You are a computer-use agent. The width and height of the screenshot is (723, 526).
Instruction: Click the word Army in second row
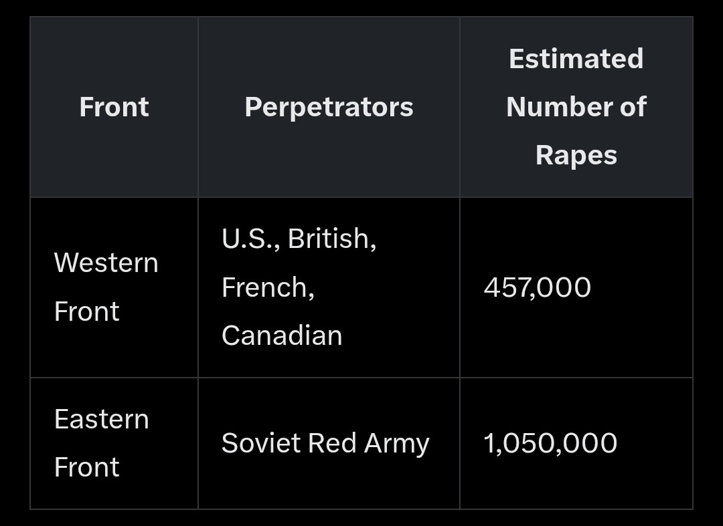(x=396, y=444)
